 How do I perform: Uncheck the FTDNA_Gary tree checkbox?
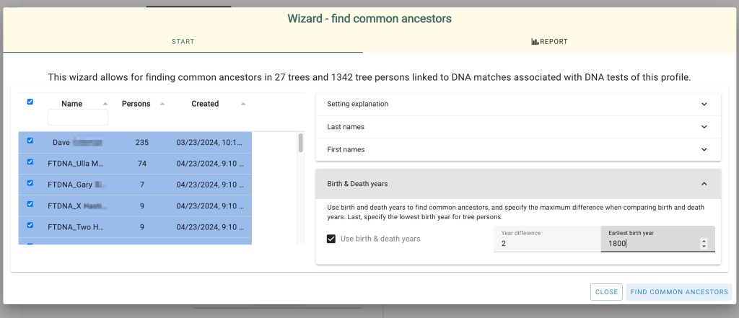click(30, 183)
